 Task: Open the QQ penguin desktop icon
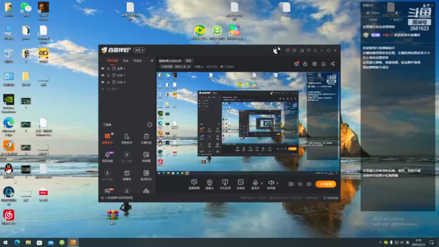point(9,171)
